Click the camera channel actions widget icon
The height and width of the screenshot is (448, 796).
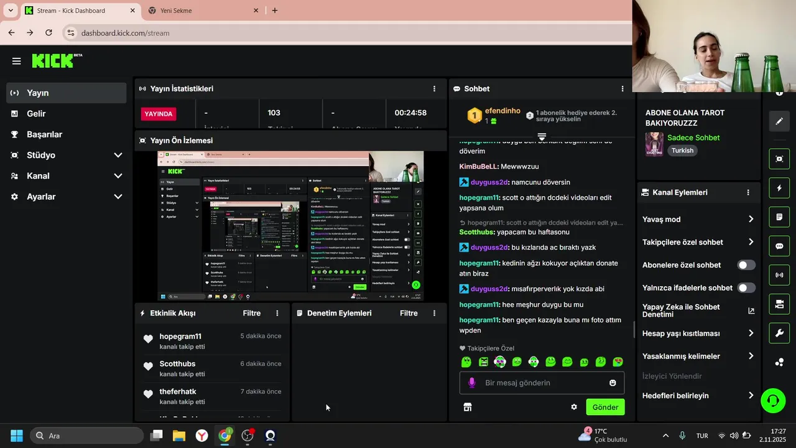click(779, 304)
